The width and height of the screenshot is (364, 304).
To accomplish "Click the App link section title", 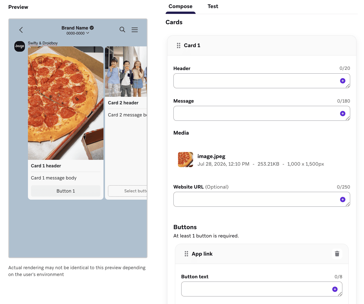I will pyautogui.click(x=202, y=254).
